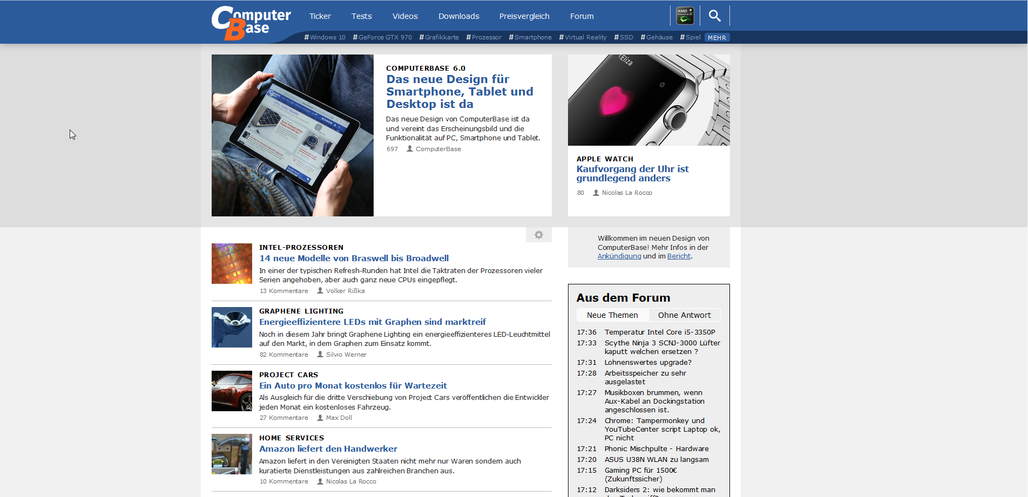Open Kaufvorgang der Uhr ist grundlegend anders
The height and width of the screenshot is (497, 1028).
632,173
